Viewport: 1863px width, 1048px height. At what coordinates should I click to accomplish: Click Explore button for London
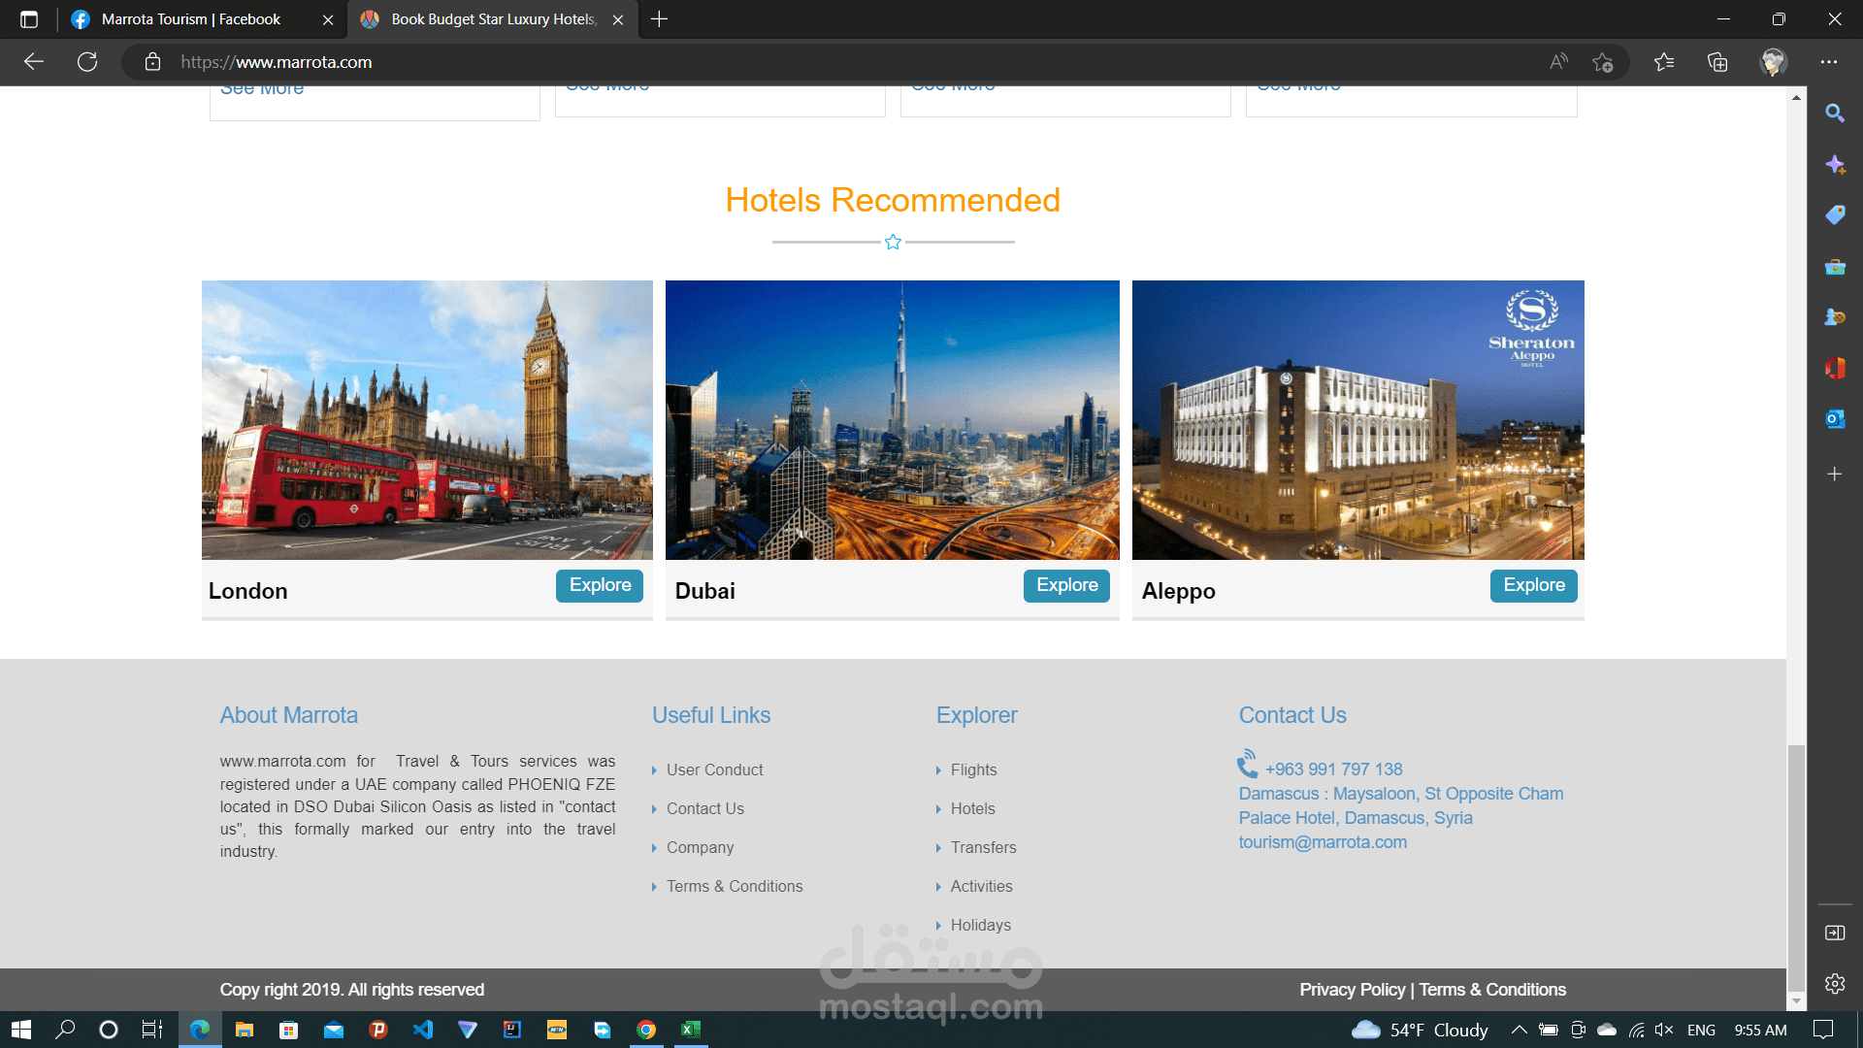600,585
